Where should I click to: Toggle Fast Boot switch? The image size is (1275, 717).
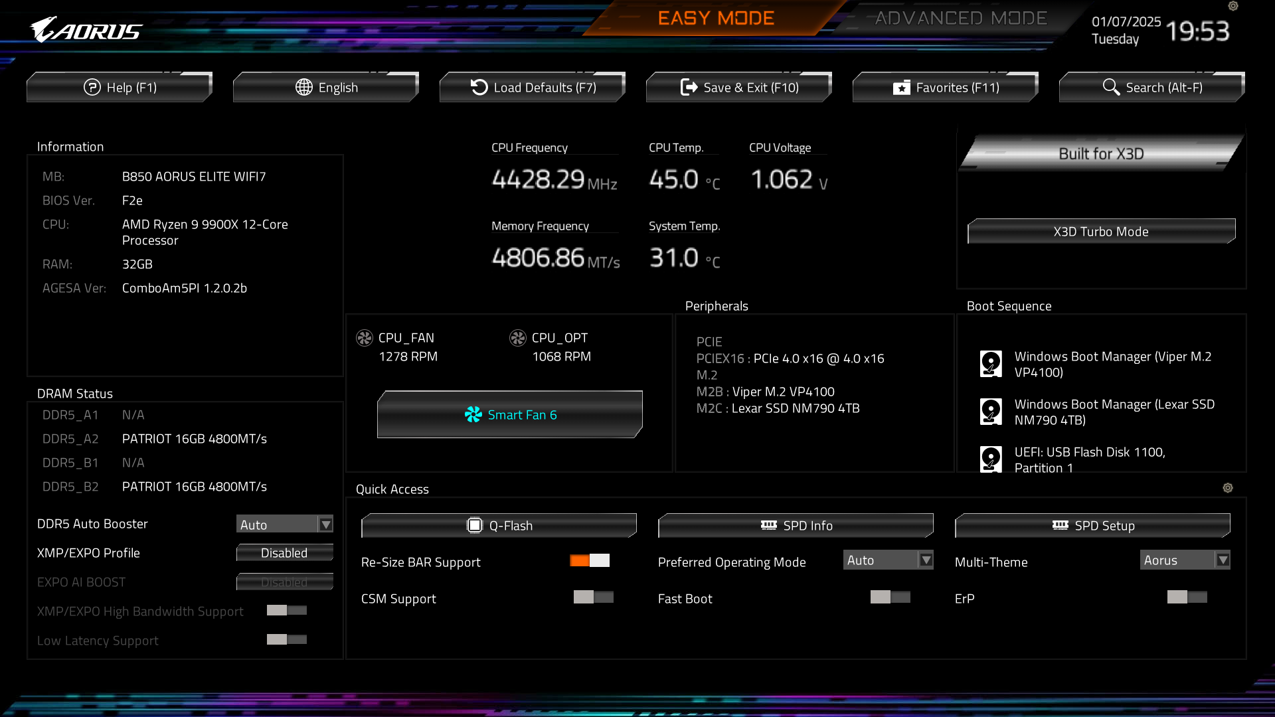pyautogui.click(x=891, y=597)
